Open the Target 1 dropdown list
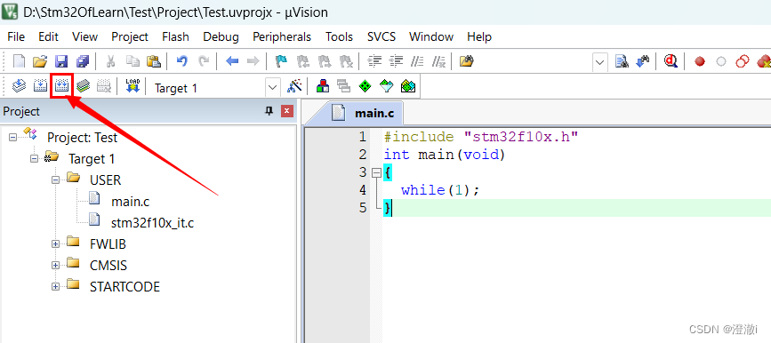Viewport: 771px width, 343px height. pos(273,87)
